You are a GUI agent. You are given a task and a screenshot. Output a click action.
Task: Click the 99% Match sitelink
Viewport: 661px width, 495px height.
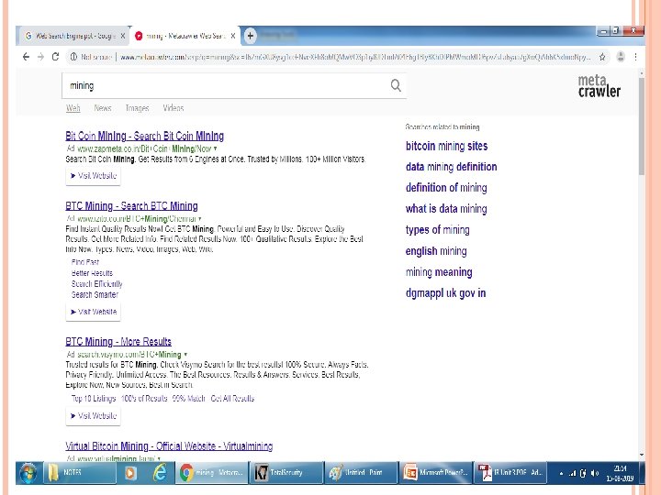188,398
